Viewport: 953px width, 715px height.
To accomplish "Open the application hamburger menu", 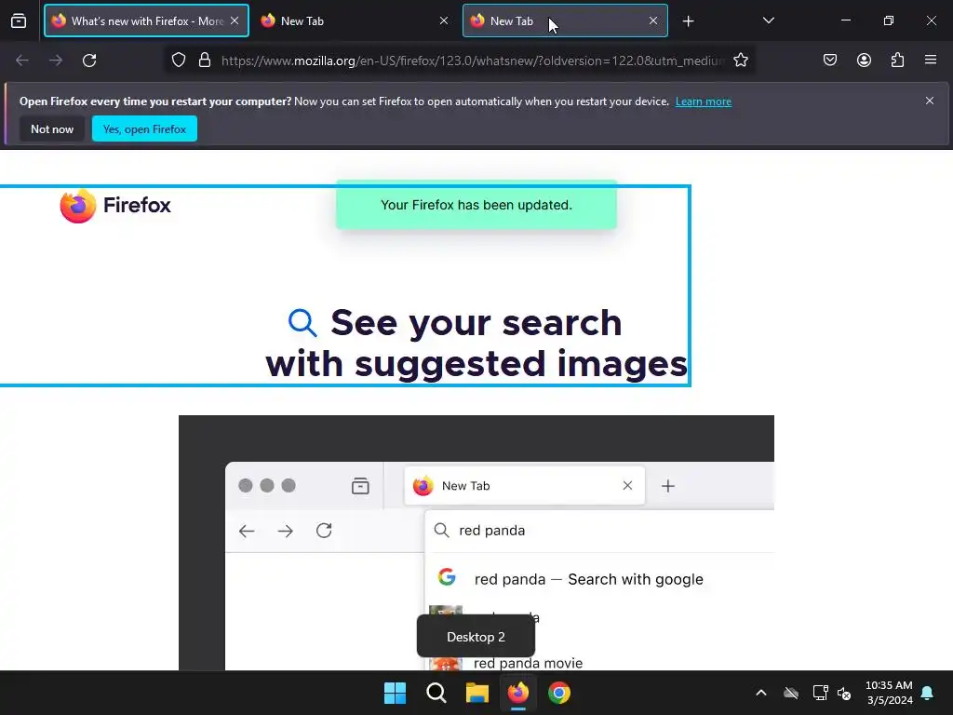I will (x=931, y=61).
